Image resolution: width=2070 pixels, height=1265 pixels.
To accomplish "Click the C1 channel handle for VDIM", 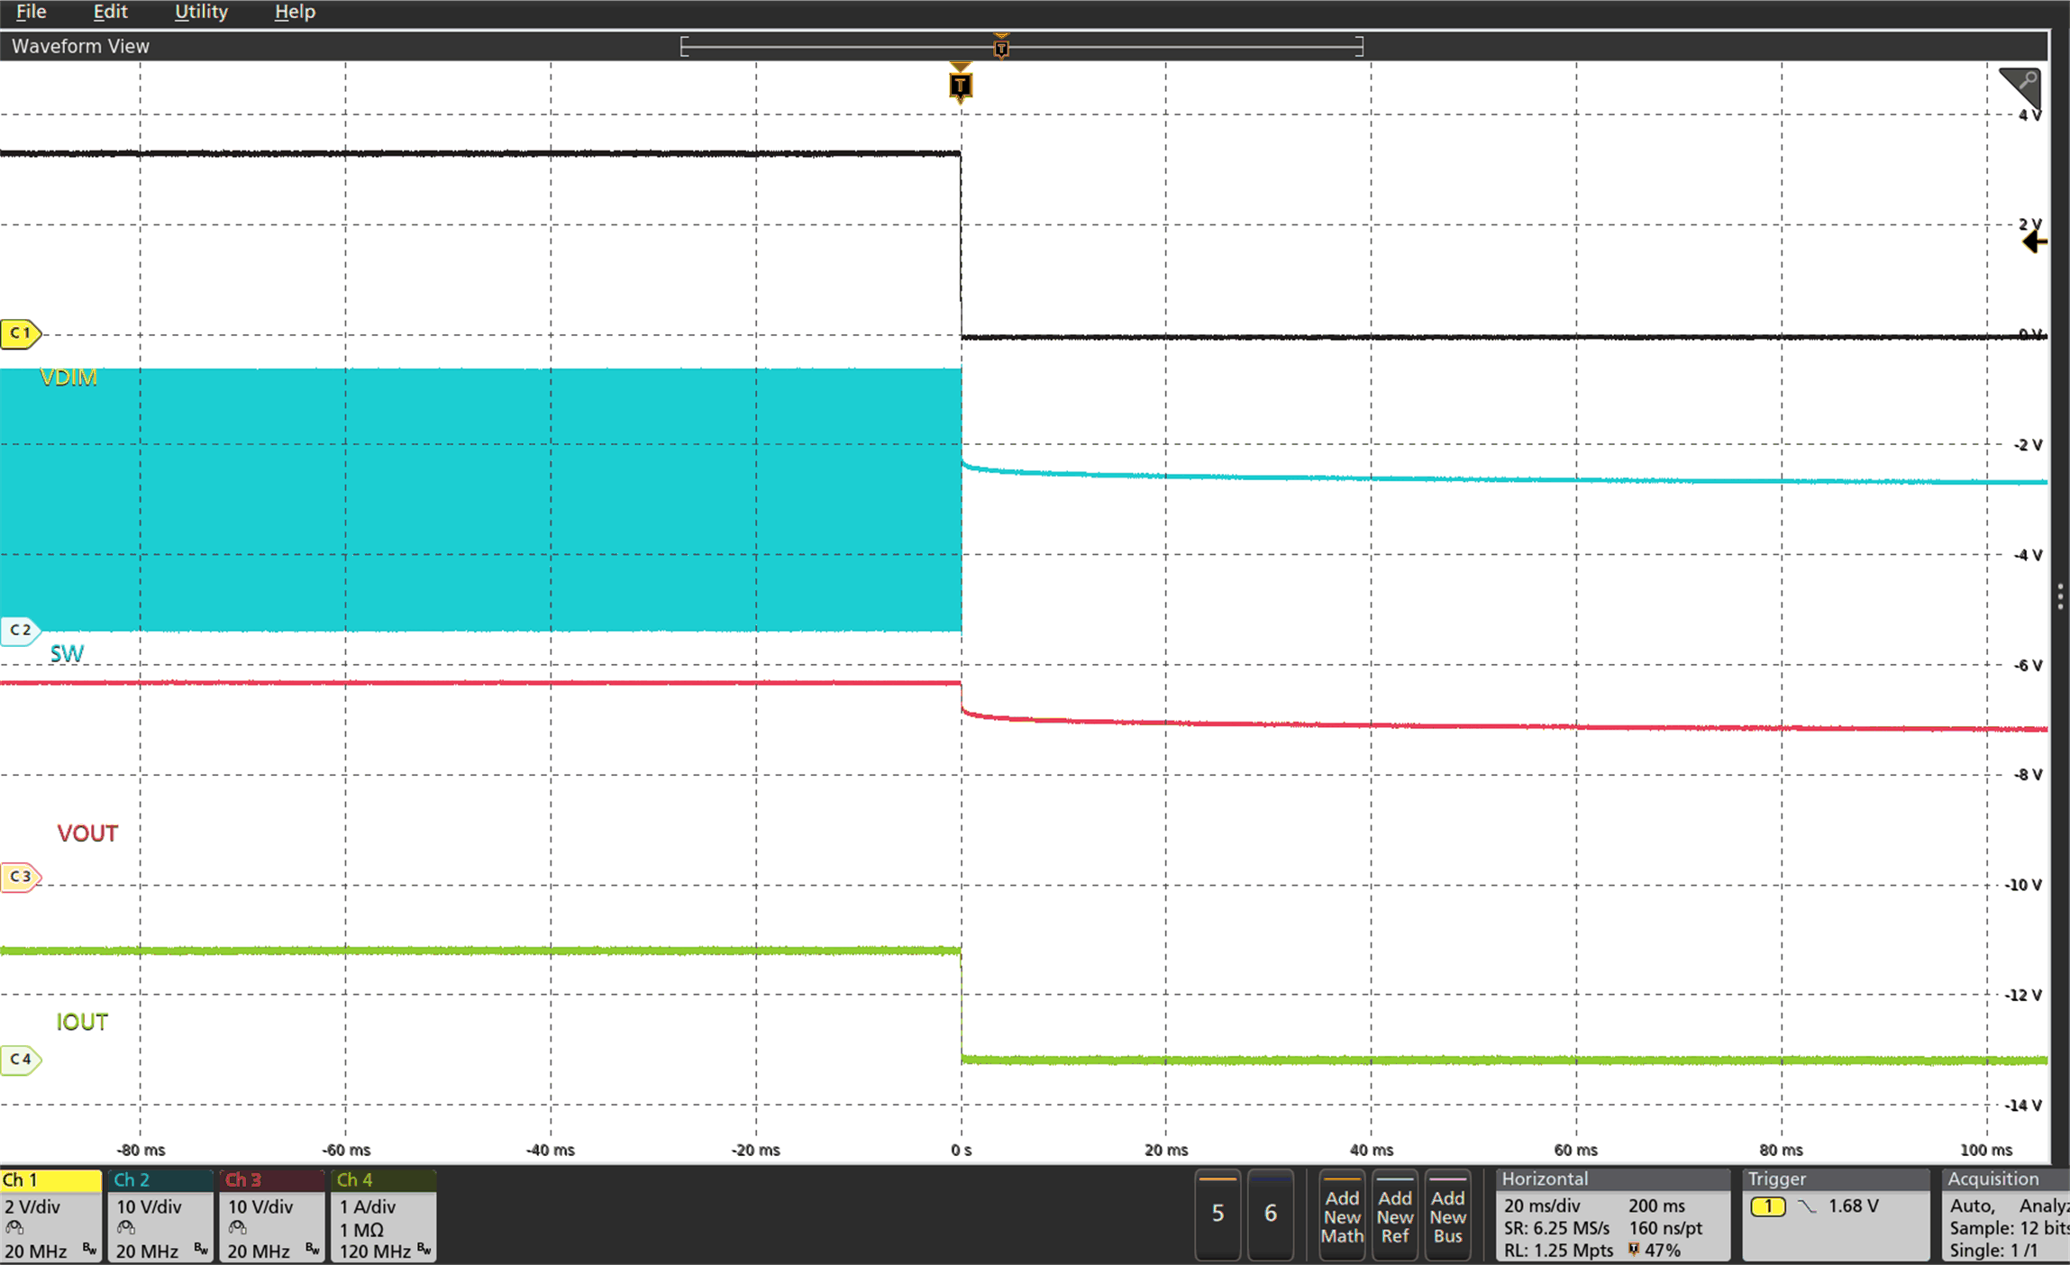I will tap(20, 333).
